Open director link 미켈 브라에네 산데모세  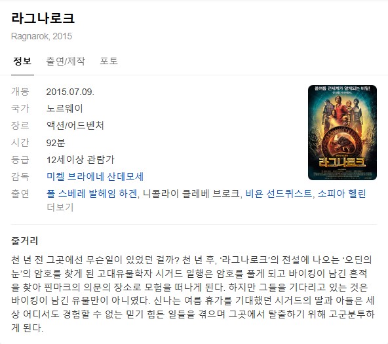(x=95, y=176)
